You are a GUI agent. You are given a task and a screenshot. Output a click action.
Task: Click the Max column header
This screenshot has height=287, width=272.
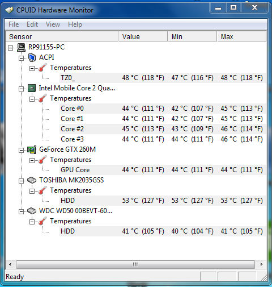[241, 36]
